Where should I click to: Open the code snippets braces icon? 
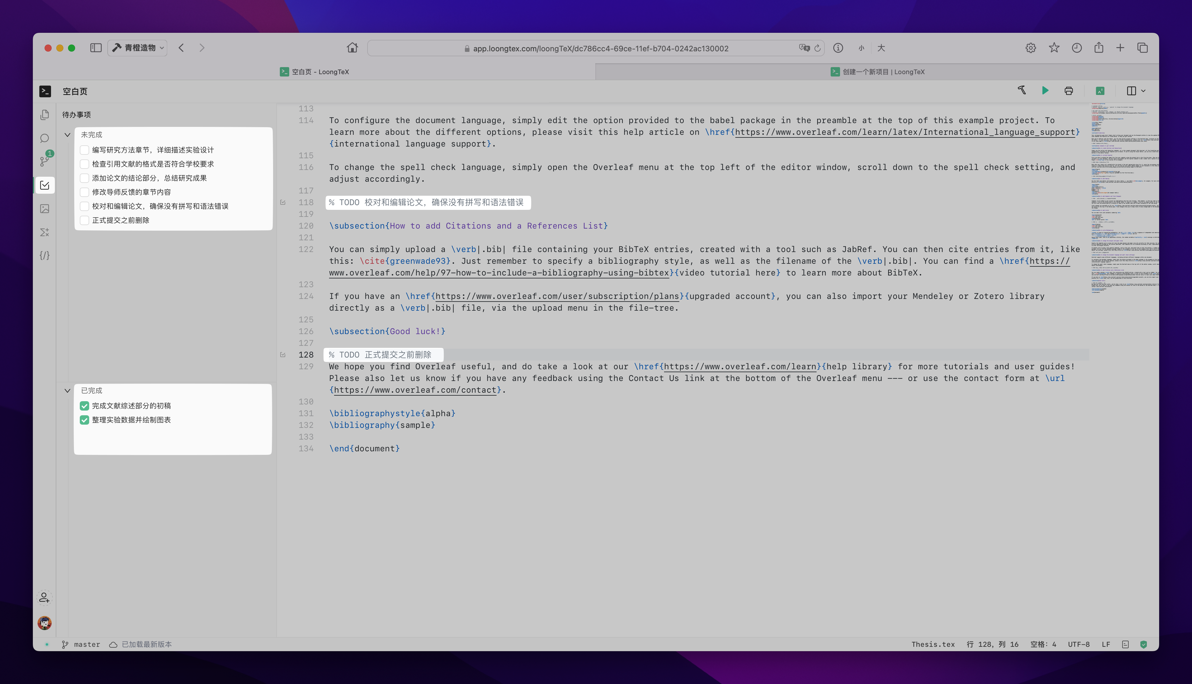45,256
